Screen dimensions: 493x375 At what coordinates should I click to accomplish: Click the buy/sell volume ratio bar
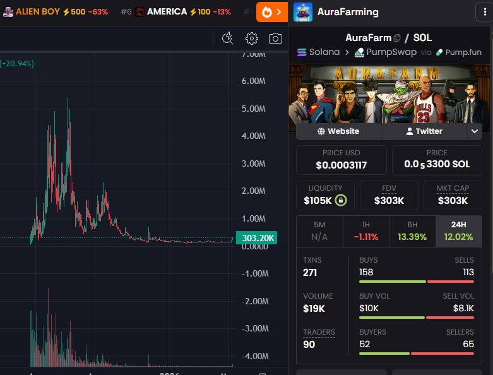[x=416, y=318]
